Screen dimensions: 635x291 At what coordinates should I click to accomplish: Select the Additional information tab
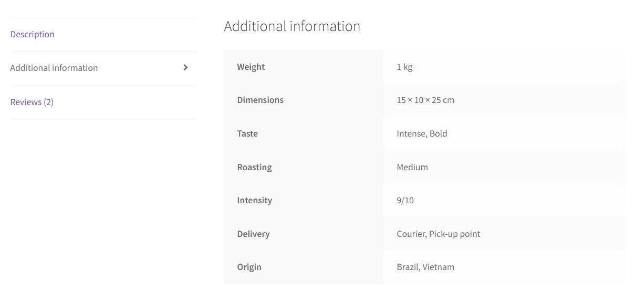pyautogui.click(x=54, y=68)
